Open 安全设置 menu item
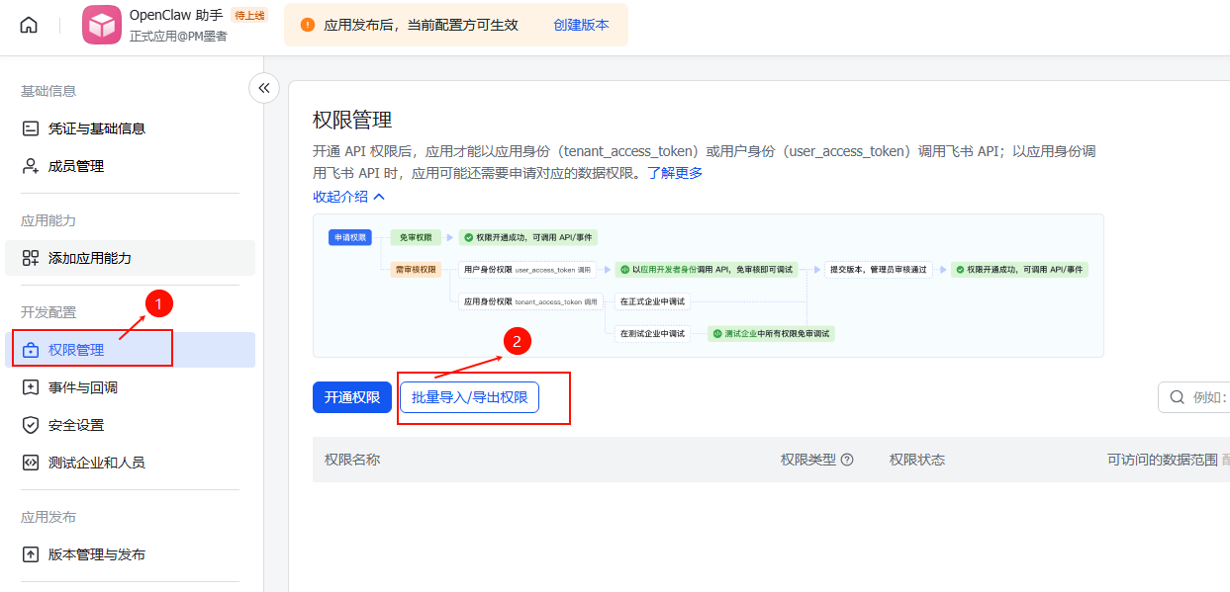The width and height of the screenshot is (1230, 592). coord(130,425)
